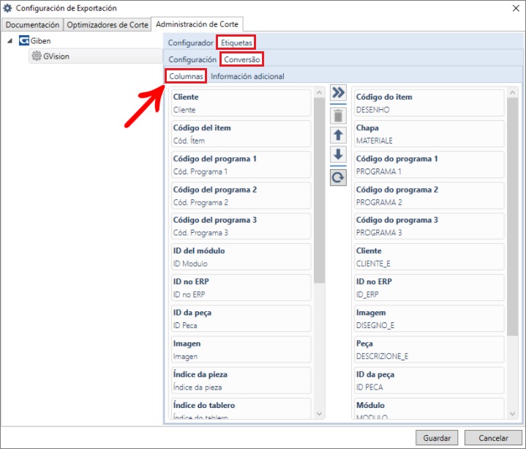Select 'Código del programa 3' item
Viewport: 526px width, 449px height.
tap(241, 226)
